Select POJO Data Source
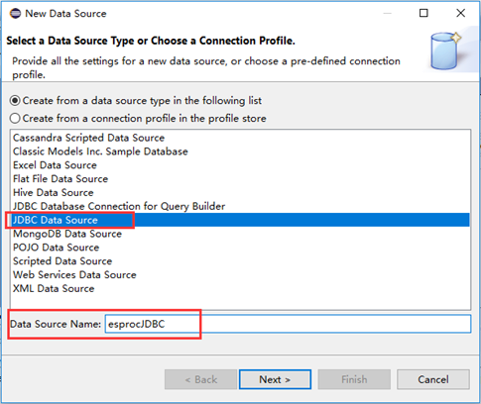 pos(240,248)
